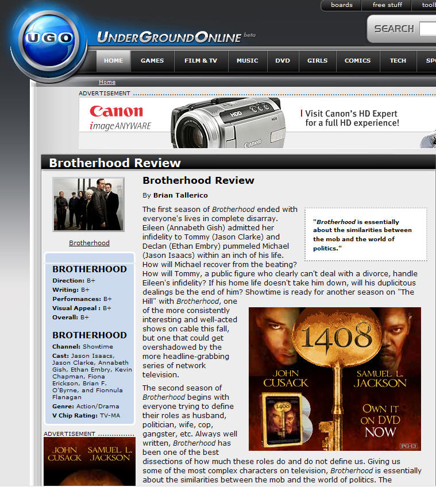Select the Genre: Action/Drama line
The height and width of the screenshot is (487, 436).
(86, 406)
